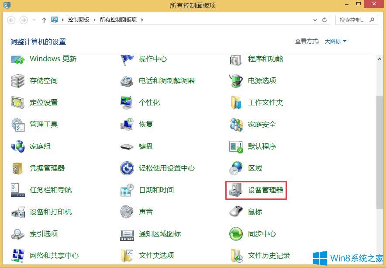This screenshot has width=386, height=268.
Task: Click the 调整计算机的设置 link
Action: pos(38,42)
